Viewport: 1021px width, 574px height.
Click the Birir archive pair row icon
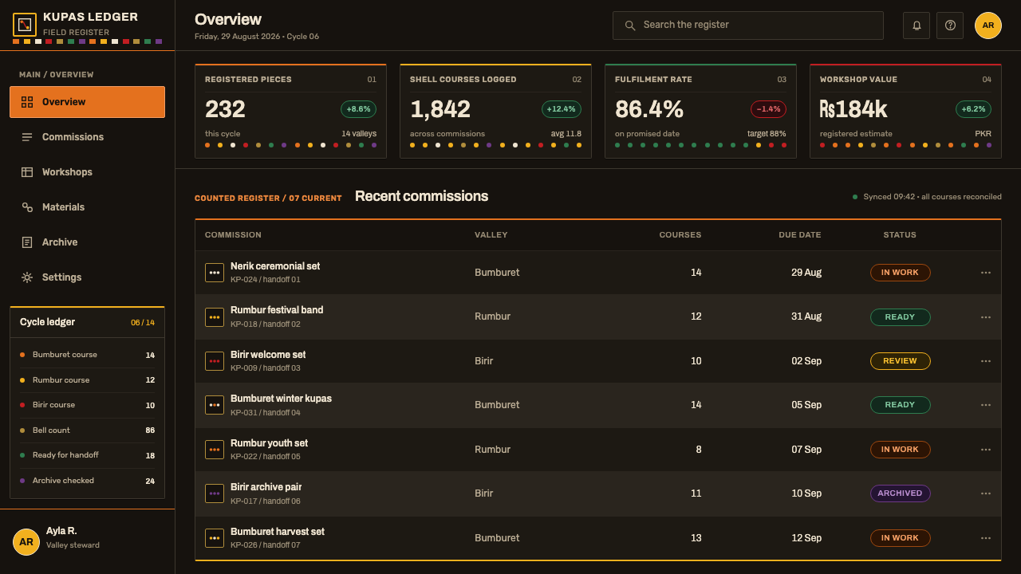pyautogui.click(x=215, y=493)
